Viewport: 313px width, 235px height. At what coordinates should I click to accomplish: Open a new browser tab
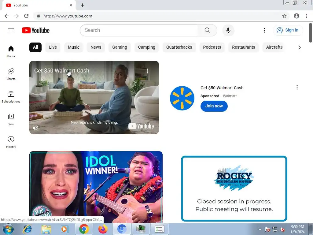coord(83,5)
